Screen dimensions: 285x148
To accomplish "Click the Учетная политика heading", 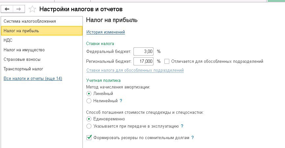I will point(103,80).
